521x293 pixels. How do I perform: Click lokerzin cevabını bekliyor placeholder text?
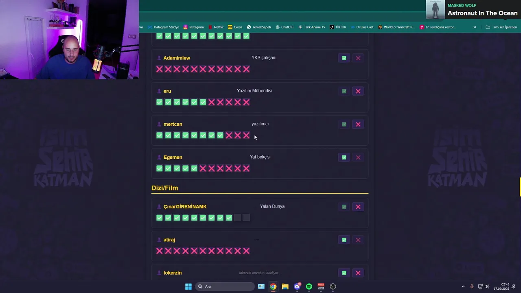(x=260, y=273)
